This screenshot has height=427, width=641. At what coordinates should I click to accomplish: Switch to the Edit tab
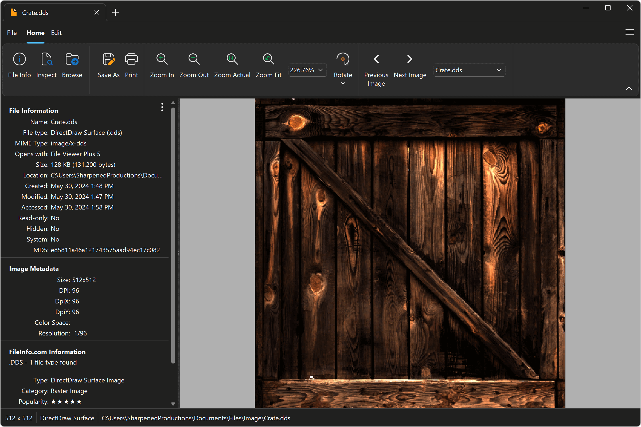click(x=56, y=33)
